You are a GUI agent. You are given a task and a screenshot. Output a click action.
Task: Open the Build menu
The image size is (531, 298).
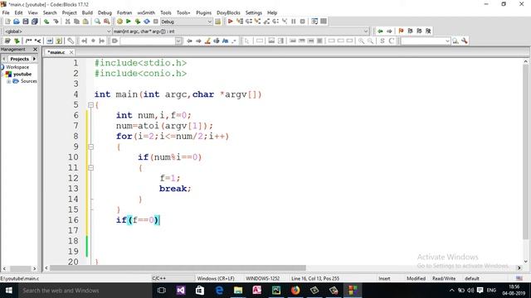(x=87, y=12)
